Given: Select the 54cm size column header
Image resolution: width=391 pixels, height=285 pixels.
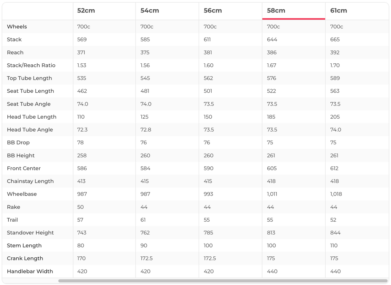Looking at the screenshot, I should click(x=149, y=11).
